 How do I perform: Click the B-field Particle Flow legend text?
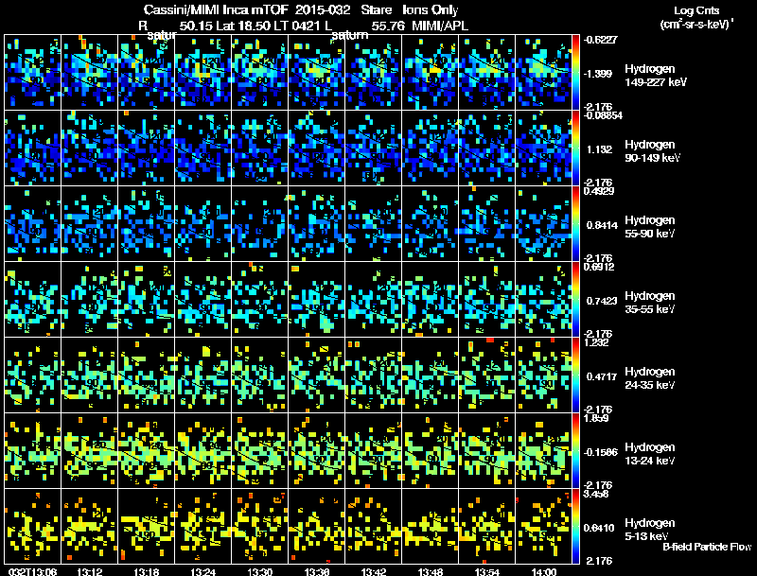(x=707, y=547)
